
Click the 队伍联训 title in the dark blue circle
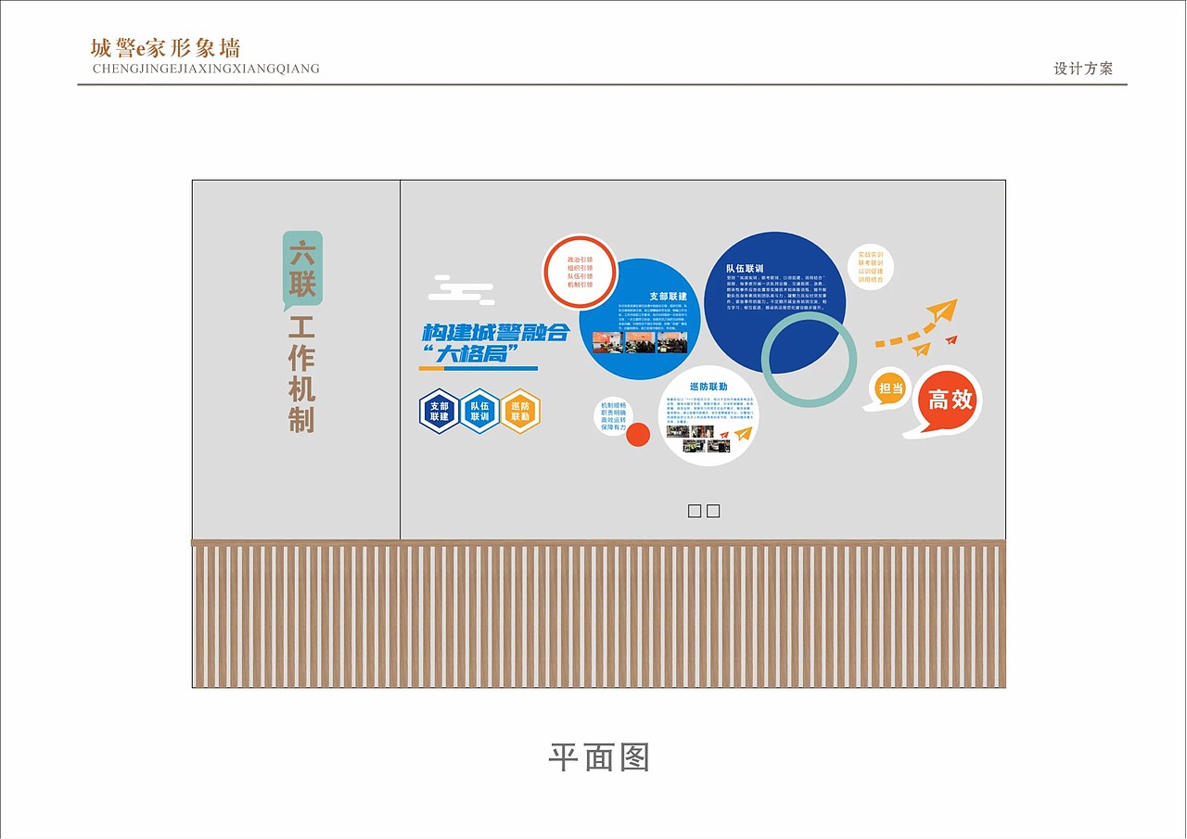(x=745, y=268)
